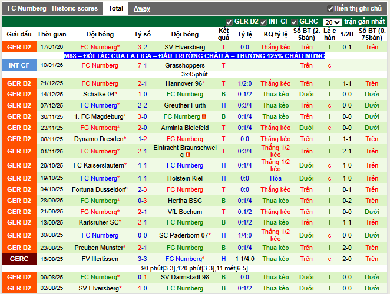Click the Giải đấu column header
The image size is (390, 294).
(19, 34)
